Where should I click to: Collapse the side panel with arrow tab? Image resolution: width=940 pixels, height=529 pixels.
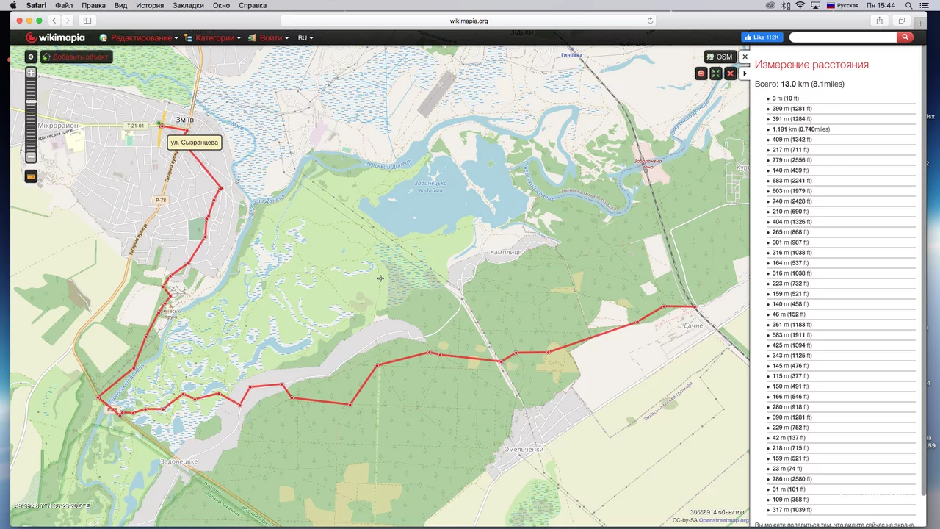coord(745,73)
